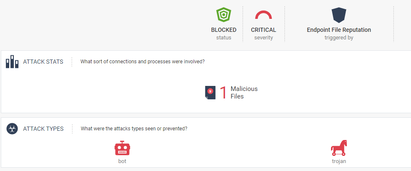Click the malicious file document icon
The width and height of the screenshot is (411, 171).
click(x=210, y=93)
